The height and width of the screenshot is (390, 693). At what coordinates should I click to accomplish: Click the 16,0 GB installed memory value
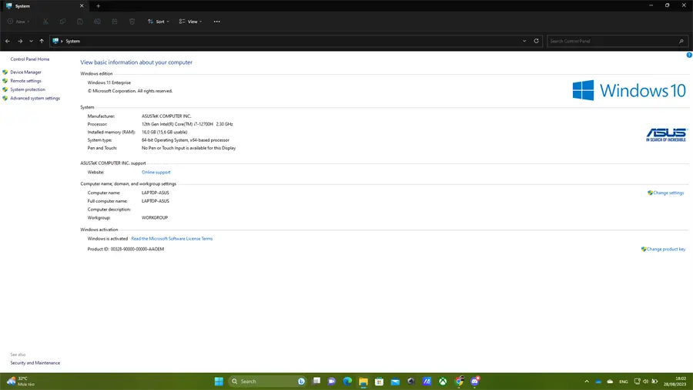pyautogui.click(x=165, y=132)
